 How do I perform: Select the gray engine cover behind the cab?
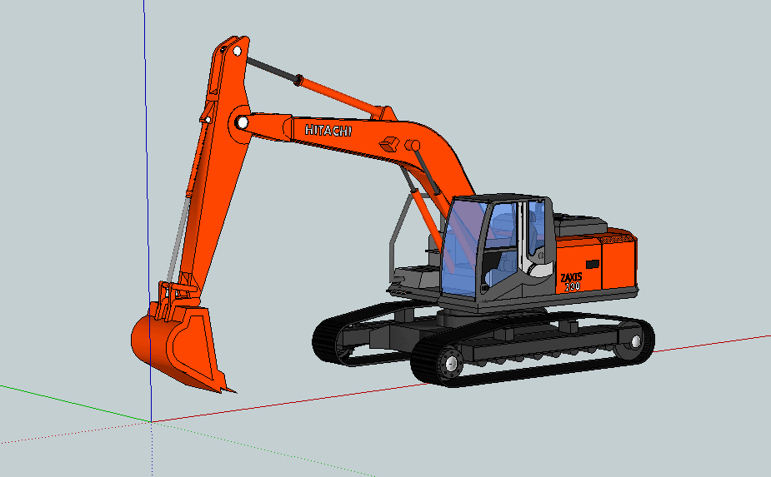tap(580, 225)
